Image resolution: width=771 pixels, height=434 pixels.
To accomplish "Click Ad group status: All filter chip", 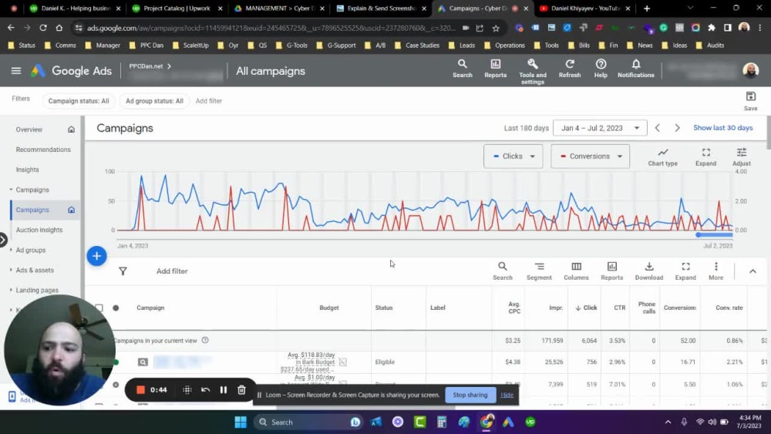I will click(x=154, y=101).
